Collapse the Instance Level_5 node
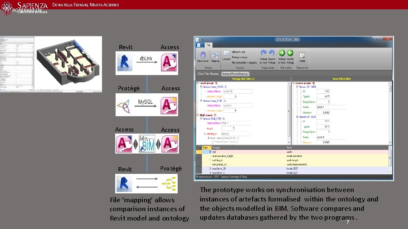This screenshot has height=229, width=408. 201,101
